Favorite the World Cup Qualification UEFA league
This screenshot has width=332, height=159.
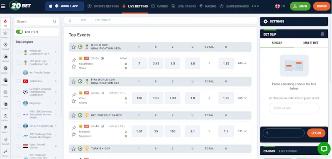(73, 47)
